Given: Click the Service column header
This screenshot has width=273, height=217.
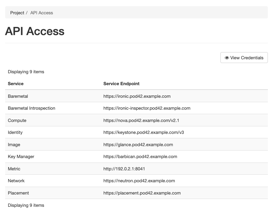Looking at the screenshot, I should click(x=16, y=83).
